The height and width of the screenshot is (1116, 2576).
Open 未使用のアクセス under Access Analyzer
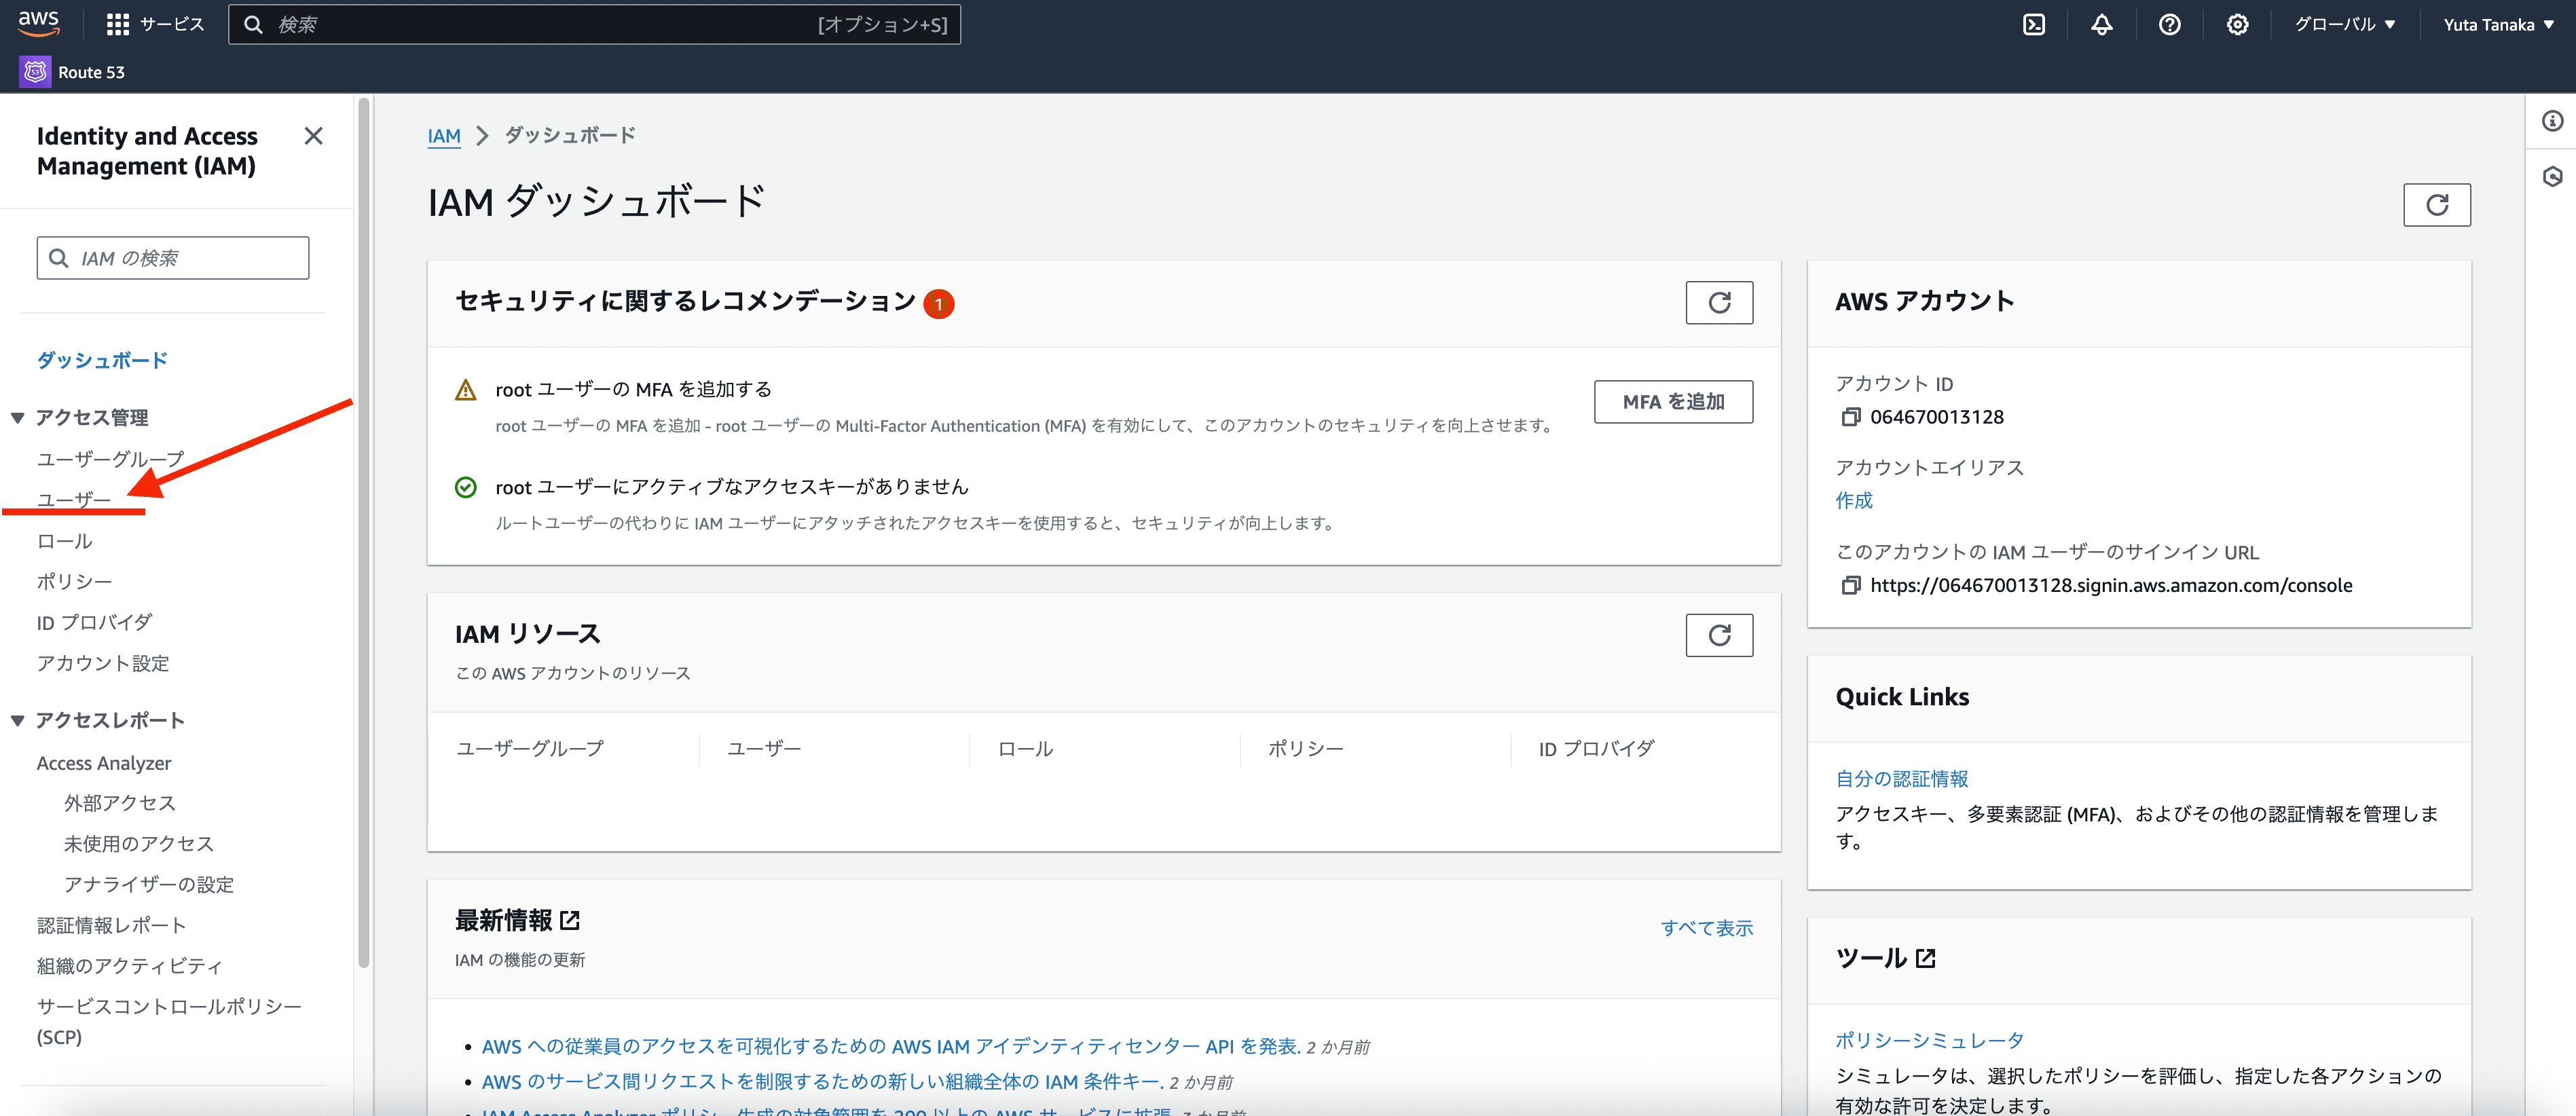coord(139,844)
